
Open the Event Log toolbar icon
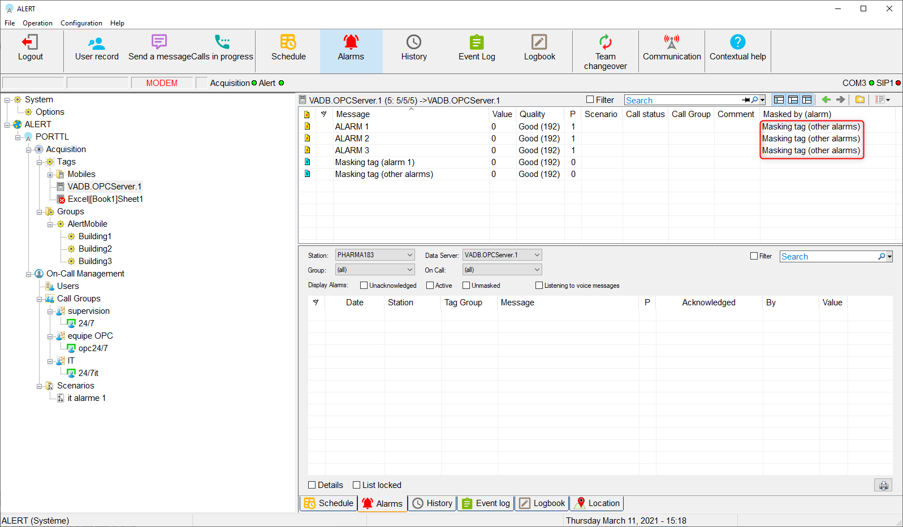477,48
